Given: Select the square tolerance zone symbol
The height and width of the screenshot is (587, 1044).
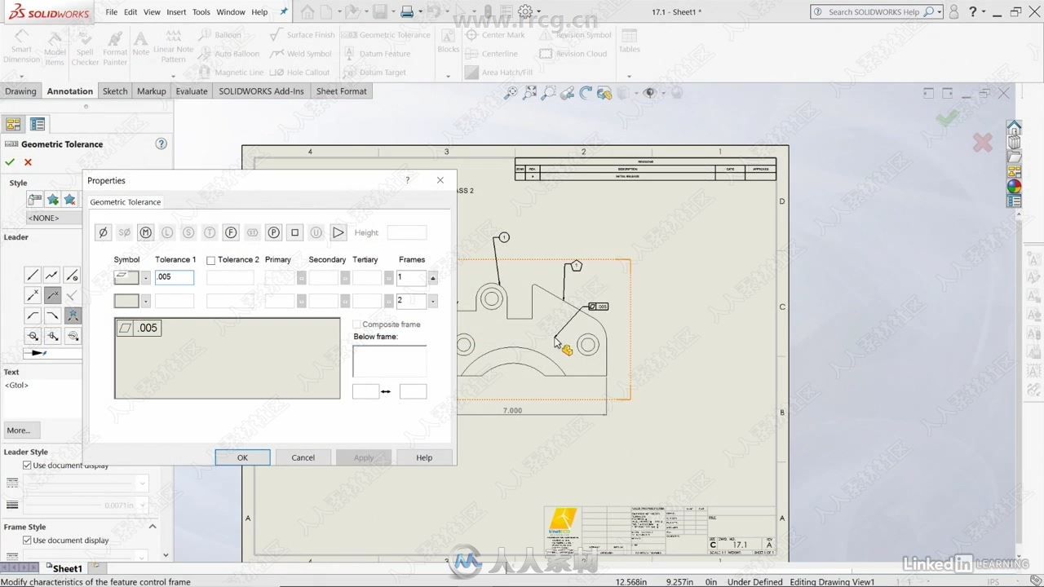Looking at the screenshot, I should (x=295, y=232).
